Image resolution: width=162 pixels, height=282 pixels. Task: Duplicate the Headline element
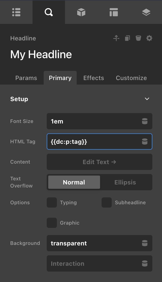[x=127, y=38]
